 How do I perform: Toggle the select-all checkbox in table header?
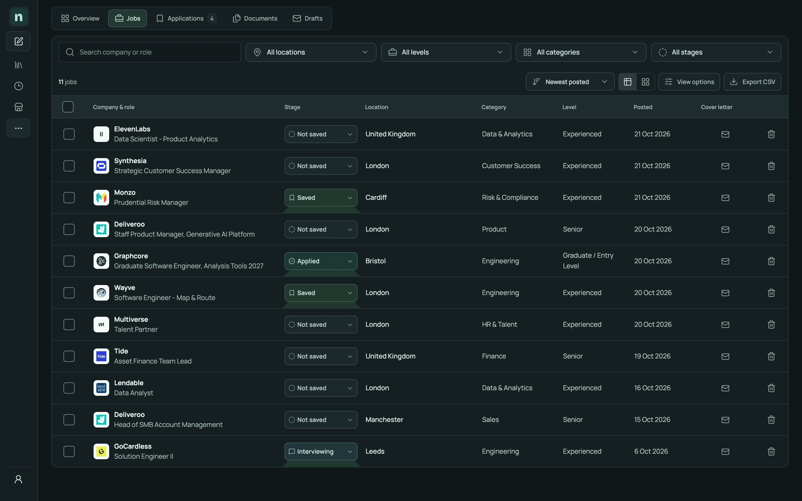pyautogui.click(x=68, y=107)
